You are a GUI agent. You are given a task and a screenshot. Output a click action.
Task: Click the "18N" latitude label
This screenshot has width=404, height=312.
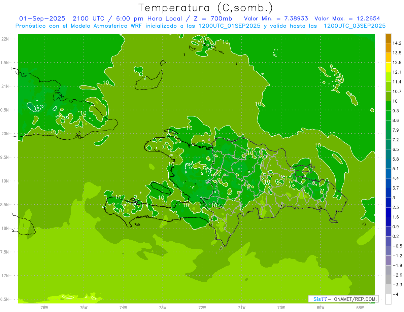click(5, 228)
